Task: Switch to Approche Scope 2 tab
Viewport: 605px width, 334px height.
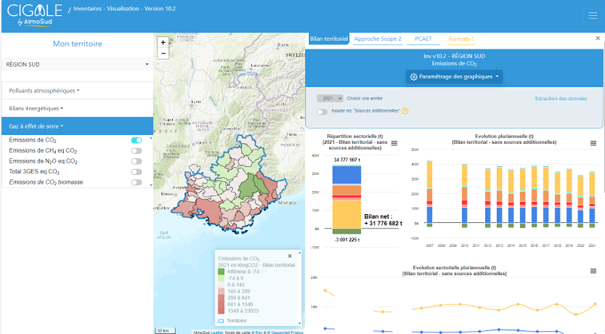Action: 378,38
